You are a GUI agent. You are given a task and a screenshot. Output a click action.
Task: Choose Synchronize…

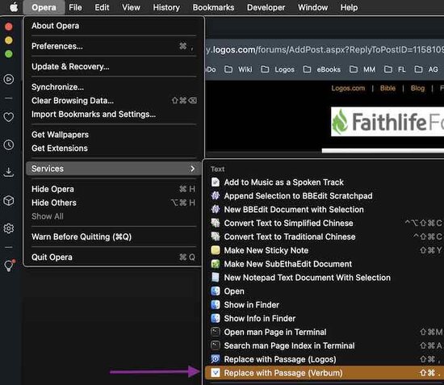(x=114, y=87)
